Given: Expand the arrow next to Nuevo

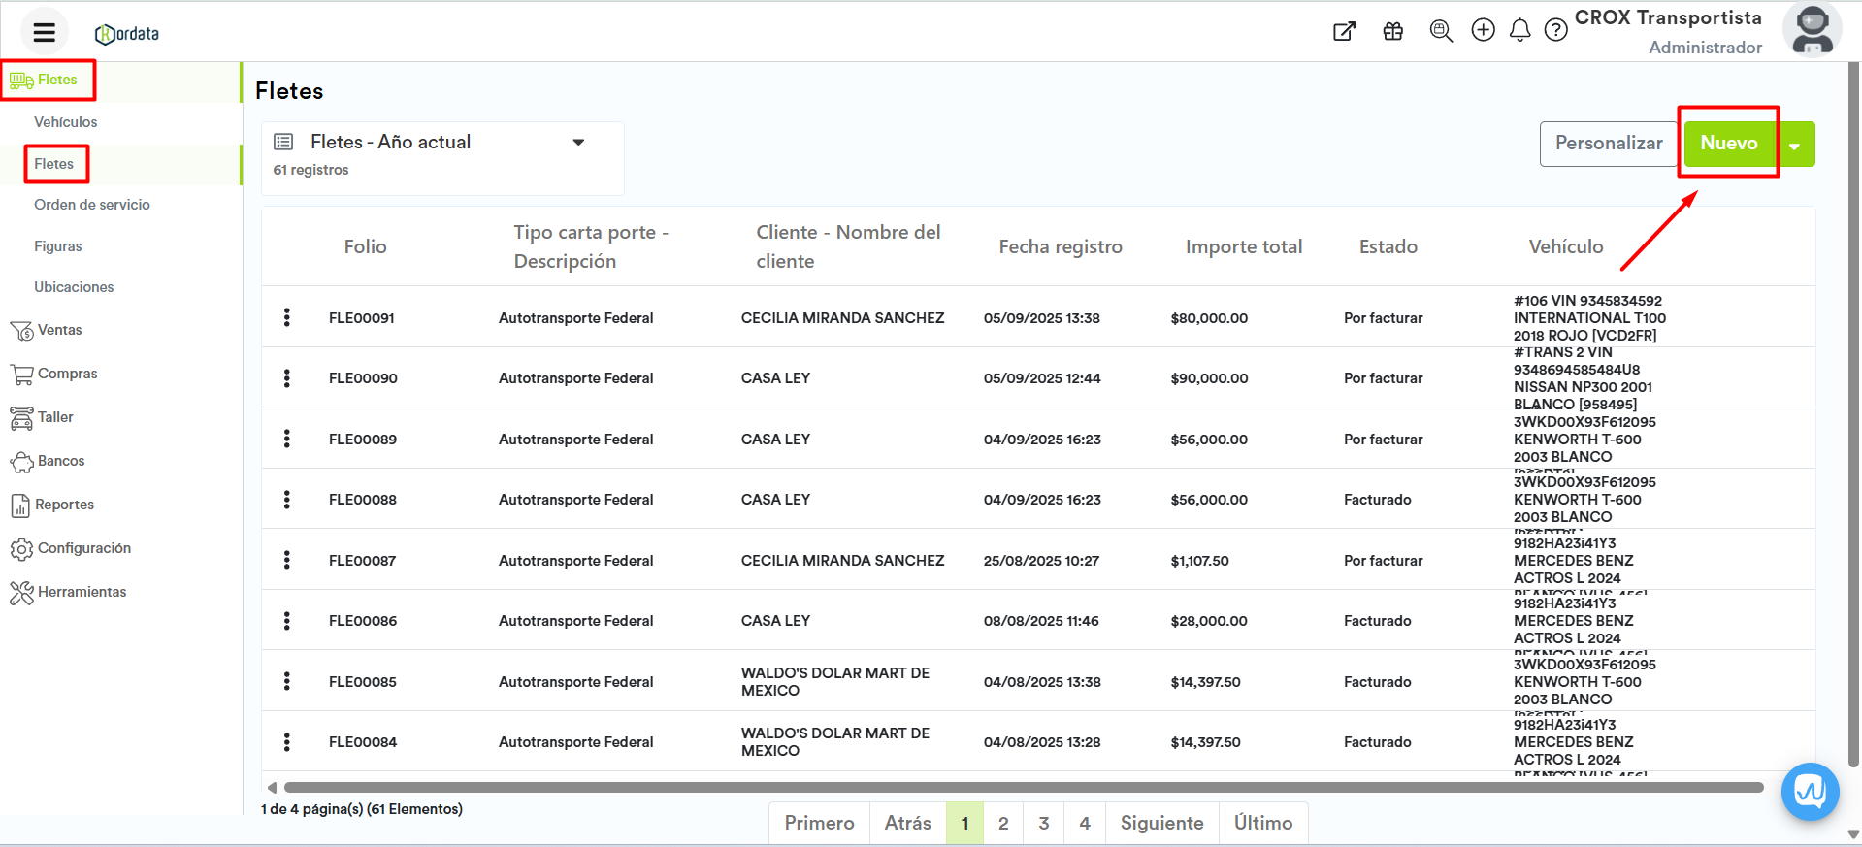Looking at the screenshot, I should (1795, 146).
